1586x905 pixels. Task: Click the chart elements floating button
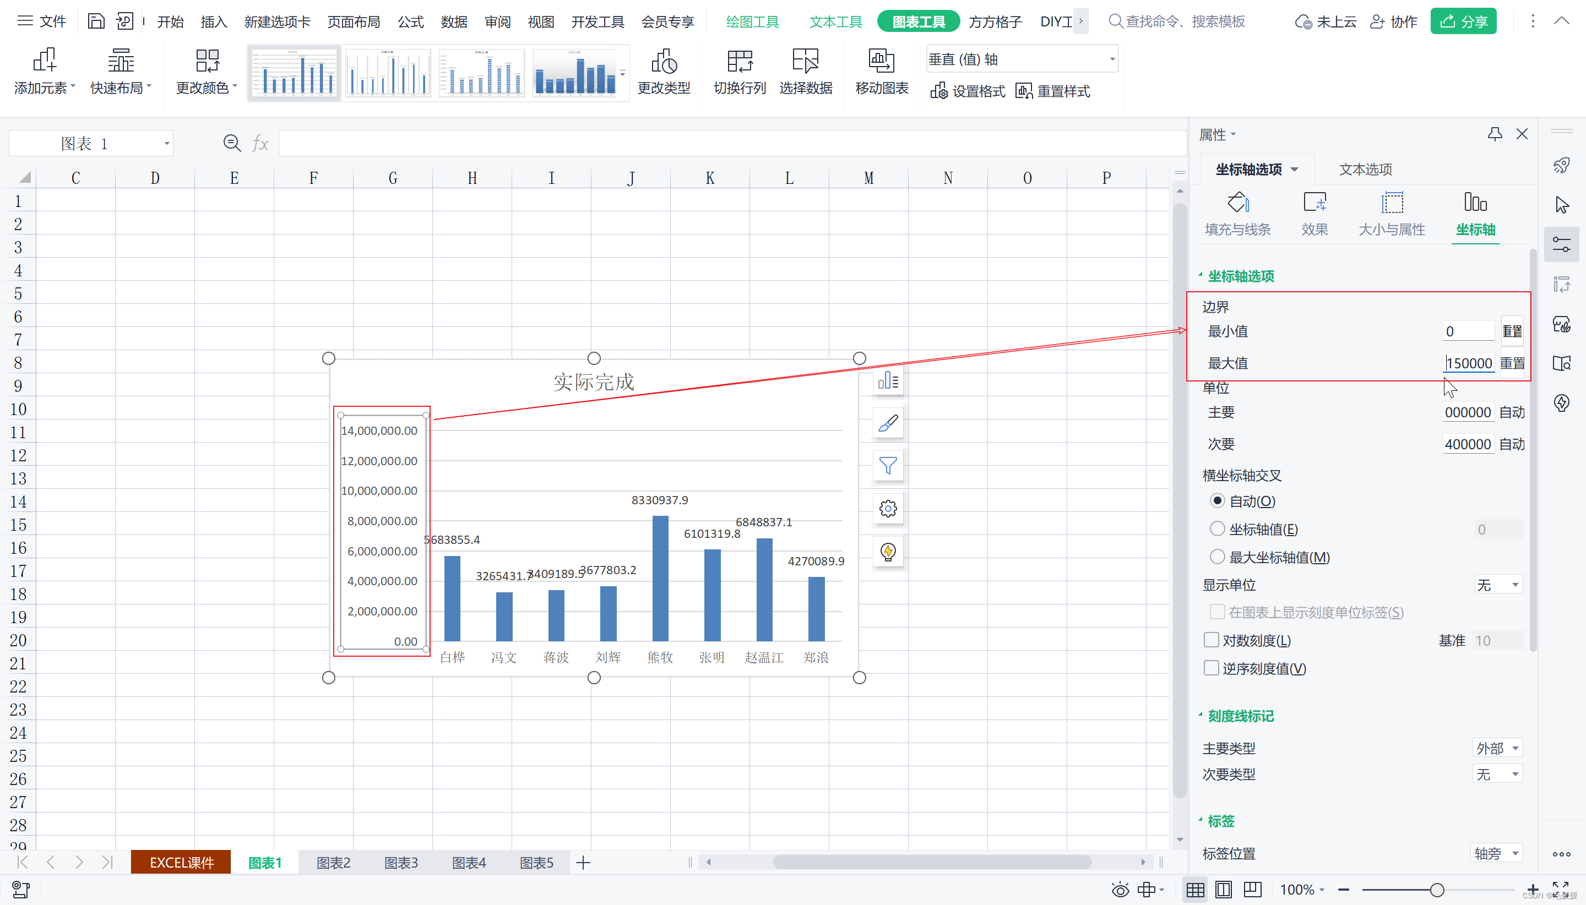(888, 380)
